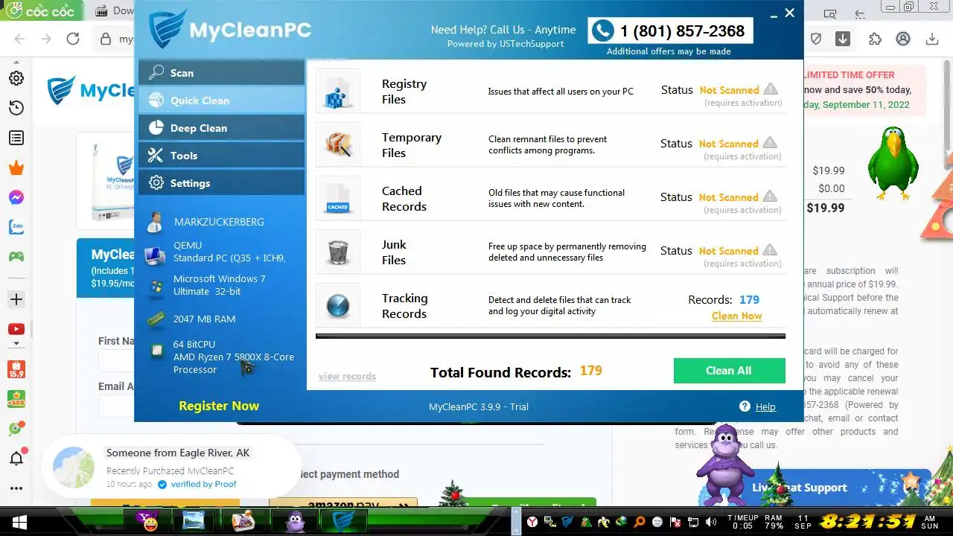Viewport: 953px width, 536px height.
Task: Add a sidebar shortcut with plus icon
Action: point(16,299)
